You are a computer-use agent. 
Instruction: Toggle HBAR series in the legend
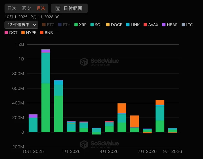170,25
